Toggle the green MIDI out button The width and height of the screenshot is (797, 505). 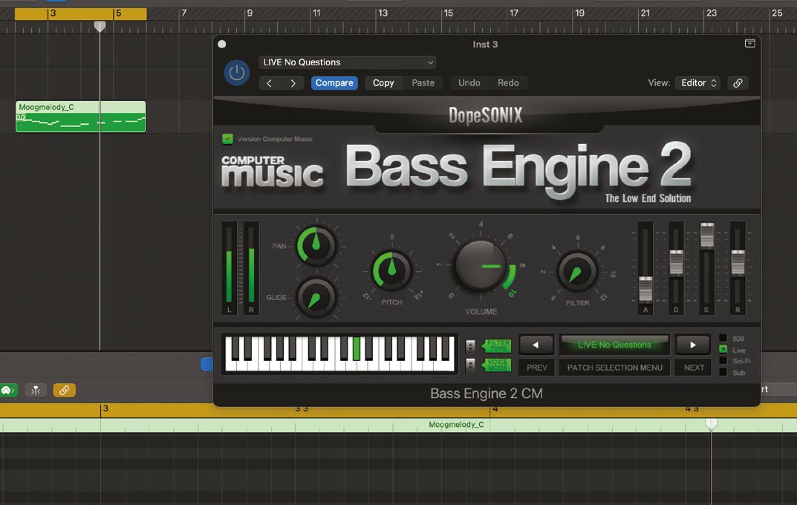[8, 390]
